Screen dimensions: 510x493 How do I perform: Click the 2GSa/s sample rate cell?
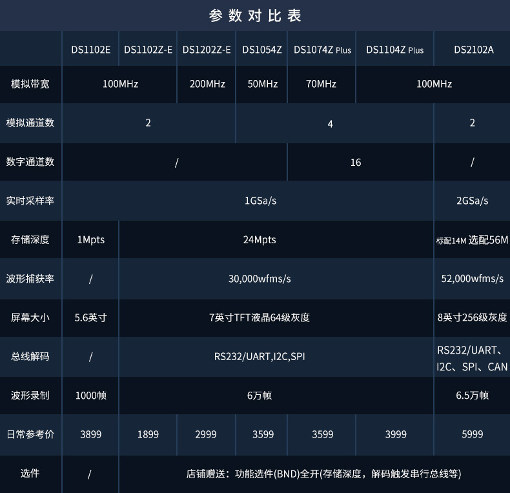tap(473, 201)
